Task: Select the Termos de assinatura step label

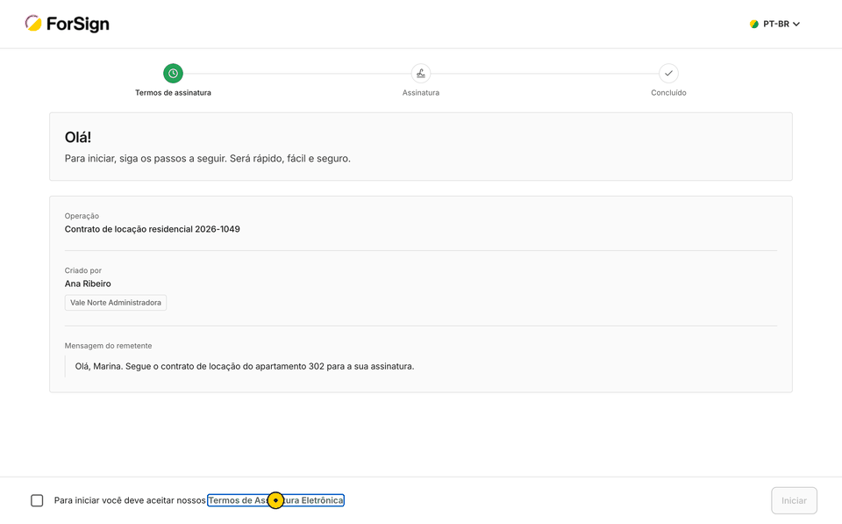Action: coord(173,92)
